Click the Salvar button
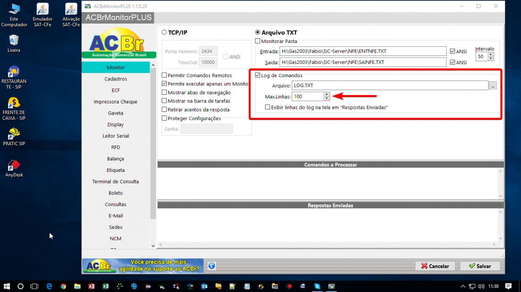 click(480, 266)
